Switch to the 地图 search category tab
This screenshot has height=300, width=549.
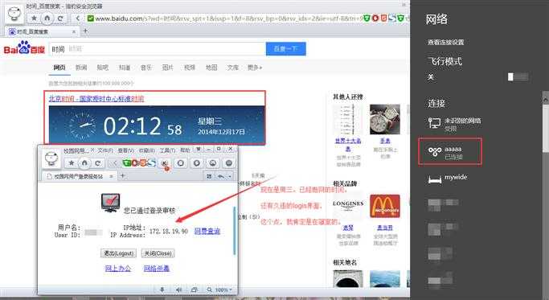[x=211, y=68]
